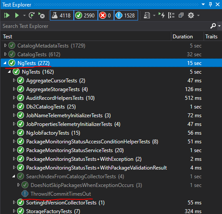Repeat last run with the circular arrow icon
Viewport: 222px width, 214px height.
[x=31, y=15]
